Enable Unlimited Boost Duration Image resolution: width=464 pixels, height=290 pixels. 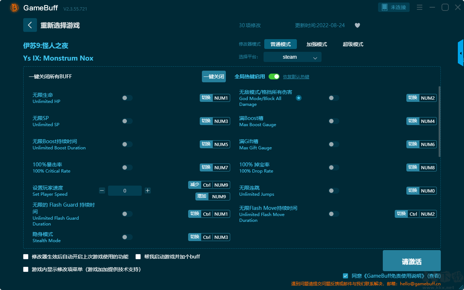(x=127, y=144)
